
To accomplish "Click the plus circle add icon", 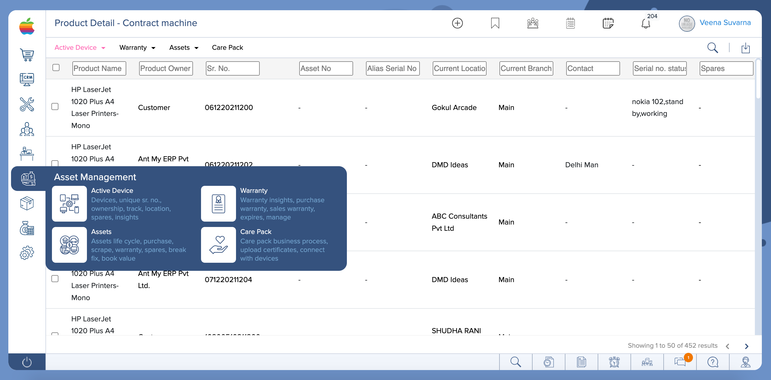I will coord(457,23).
